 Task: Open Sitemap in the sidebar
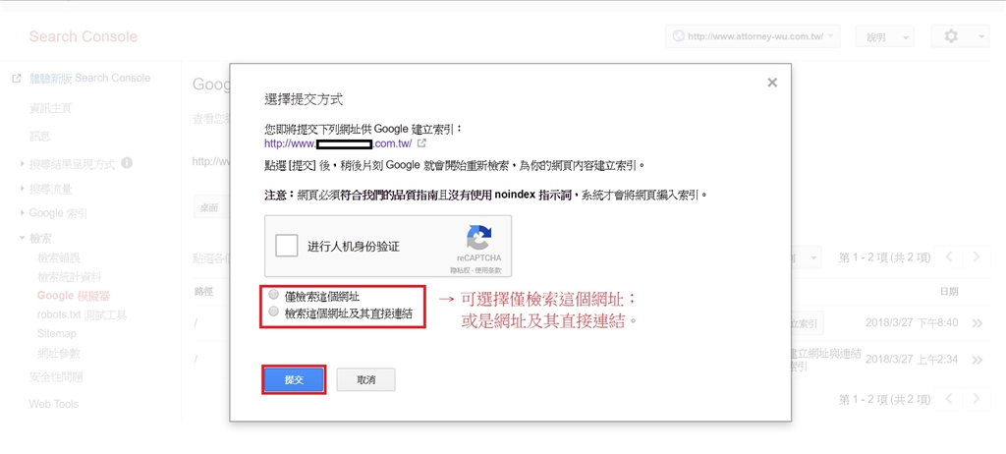pos(56,334)
